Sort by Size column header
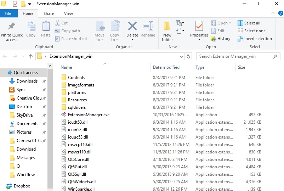Image resolution: width=284 pixels, height=191 pixels. (x=242, y=67)
